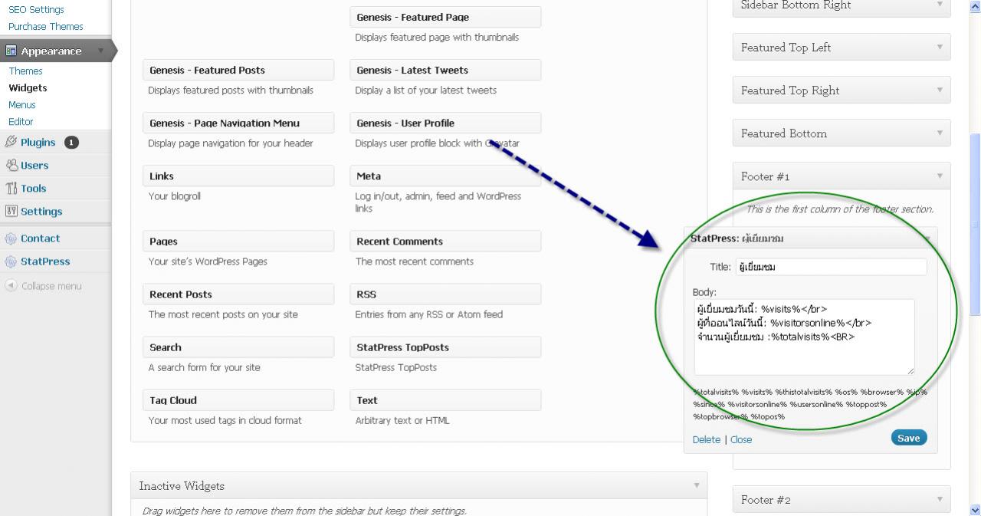
Task: Click Collapse menu link
Action: [51, 286]
